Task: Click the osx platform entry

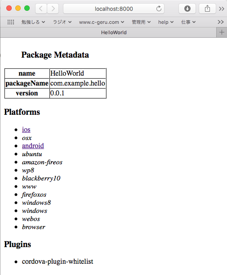Action: 27,138
